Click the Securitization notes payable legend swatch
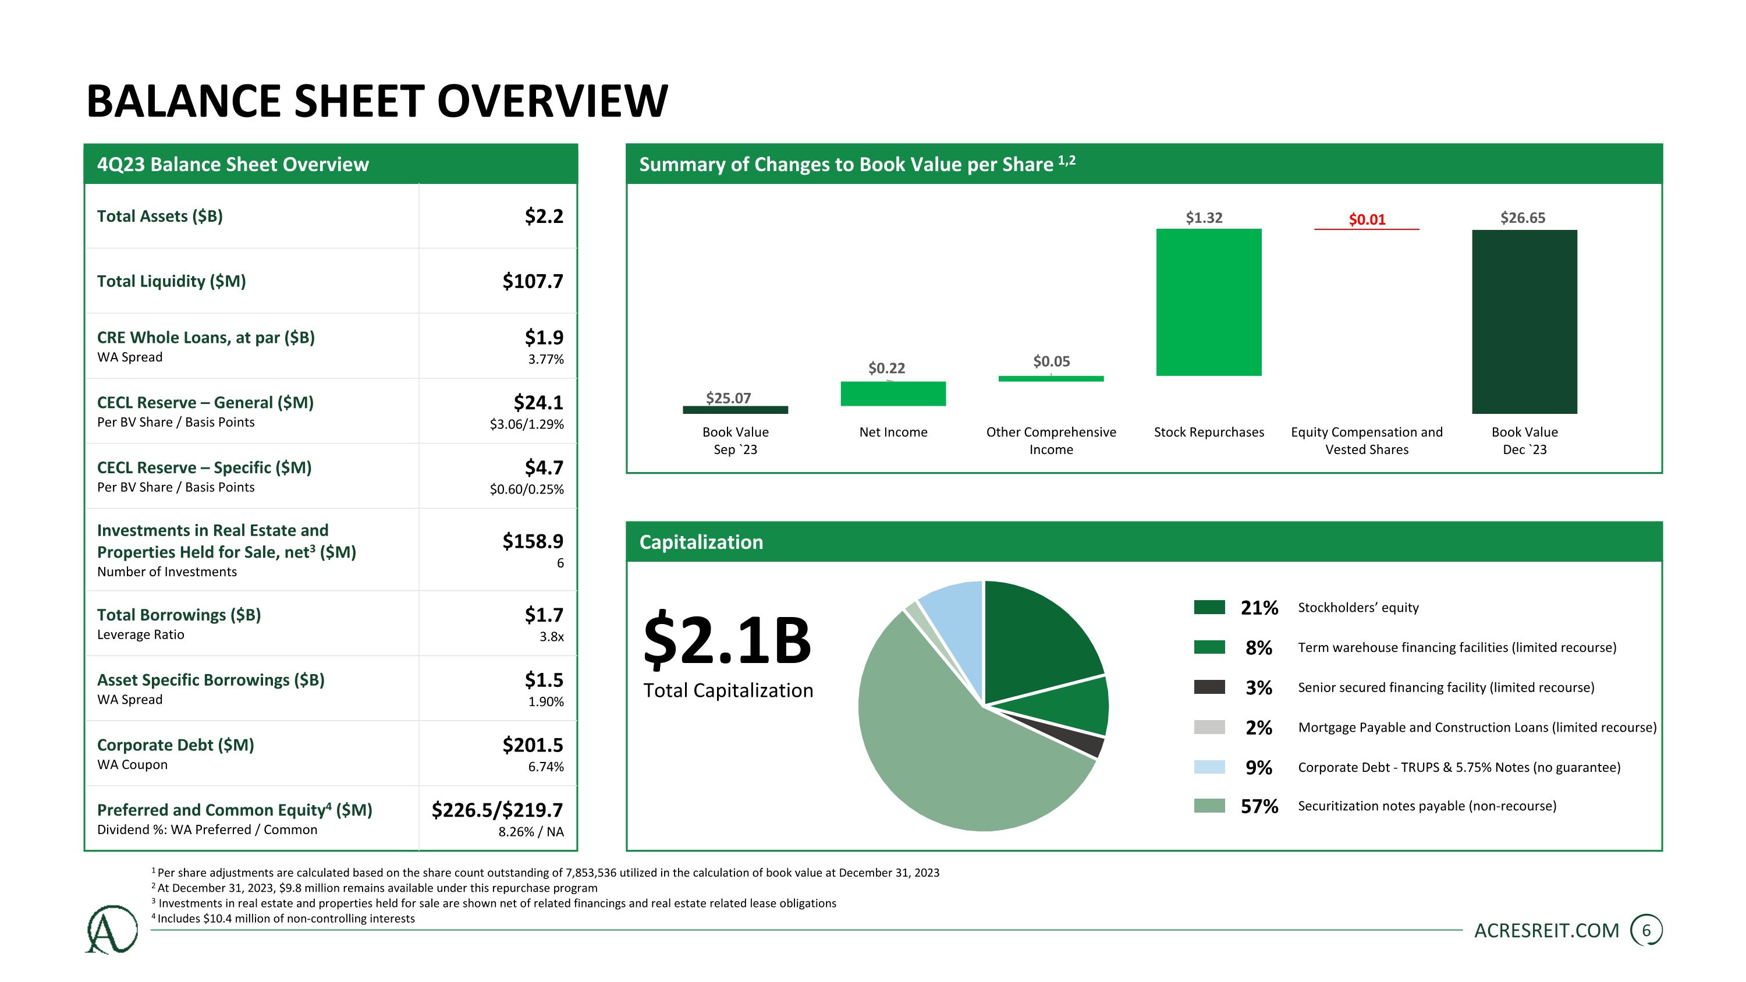Screen dimensions: 1746x982 click(x=1209, y=806)
